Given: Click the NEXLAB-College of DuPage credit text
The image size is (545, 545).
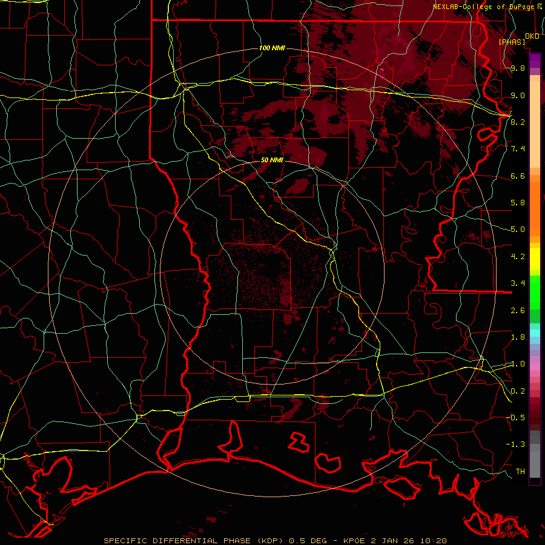Looking at the screenshot, I should click(485, 7).
